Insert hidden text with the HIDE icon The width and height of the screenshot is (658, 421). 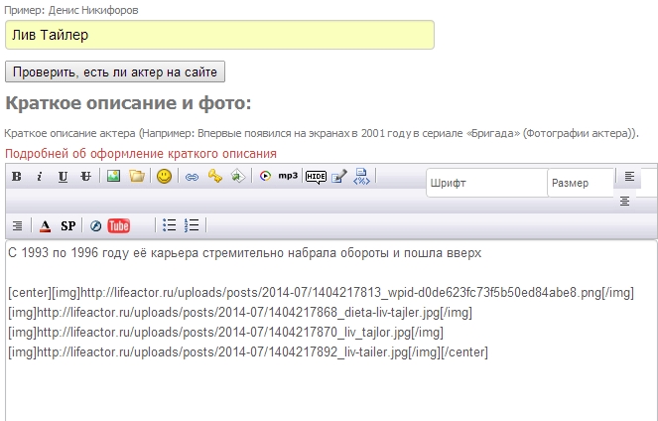point(316,177)
